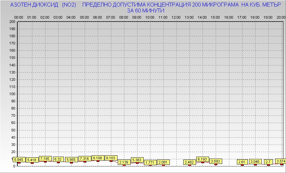Viewport: 286px width, 173px height.
Task: Click the 14:00 time axis label
Action: tap(202, 18)
